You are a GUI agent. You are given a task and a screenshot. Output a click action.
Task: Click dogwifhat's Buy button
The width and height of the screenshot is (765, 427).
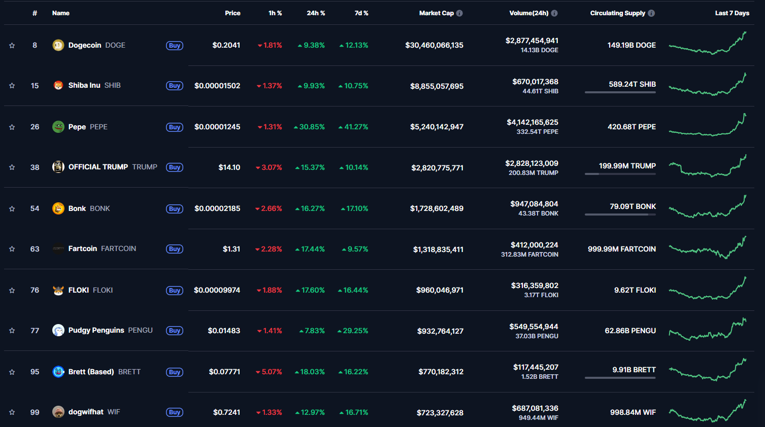click(x=175, y=412)
